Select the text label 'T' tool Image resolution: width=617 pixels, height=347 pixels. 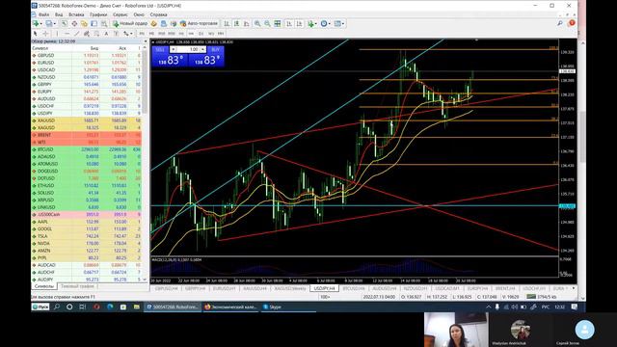[116, 34]
